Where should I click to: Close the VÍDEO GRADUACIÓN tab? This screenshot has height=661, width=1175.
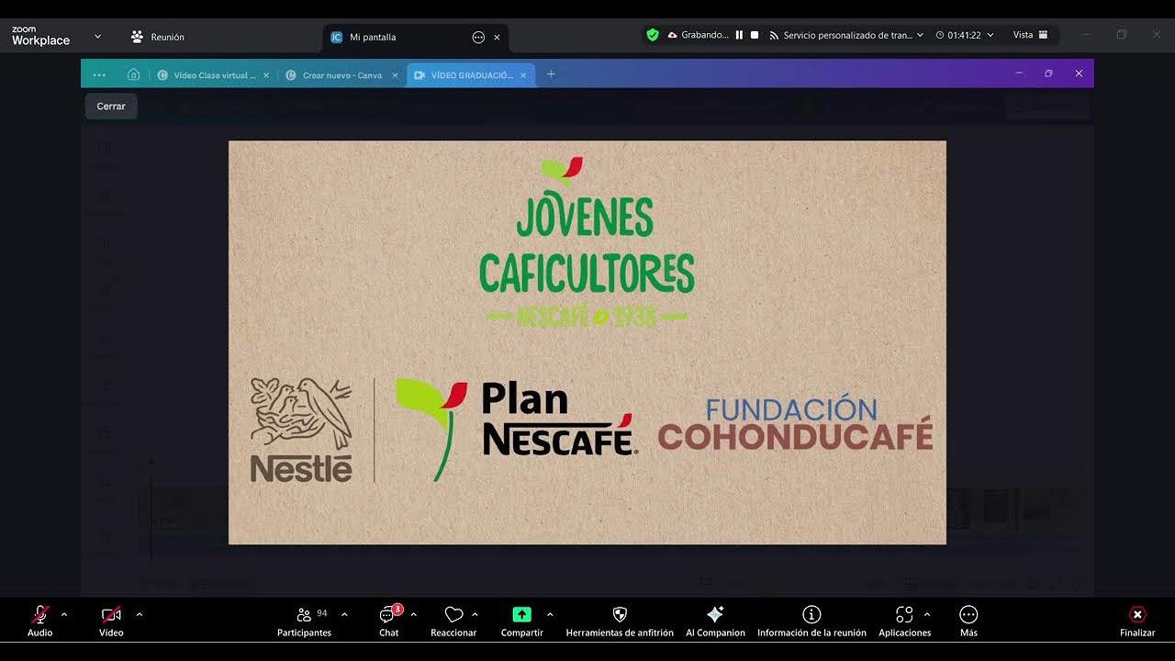(x=524, y=75)
